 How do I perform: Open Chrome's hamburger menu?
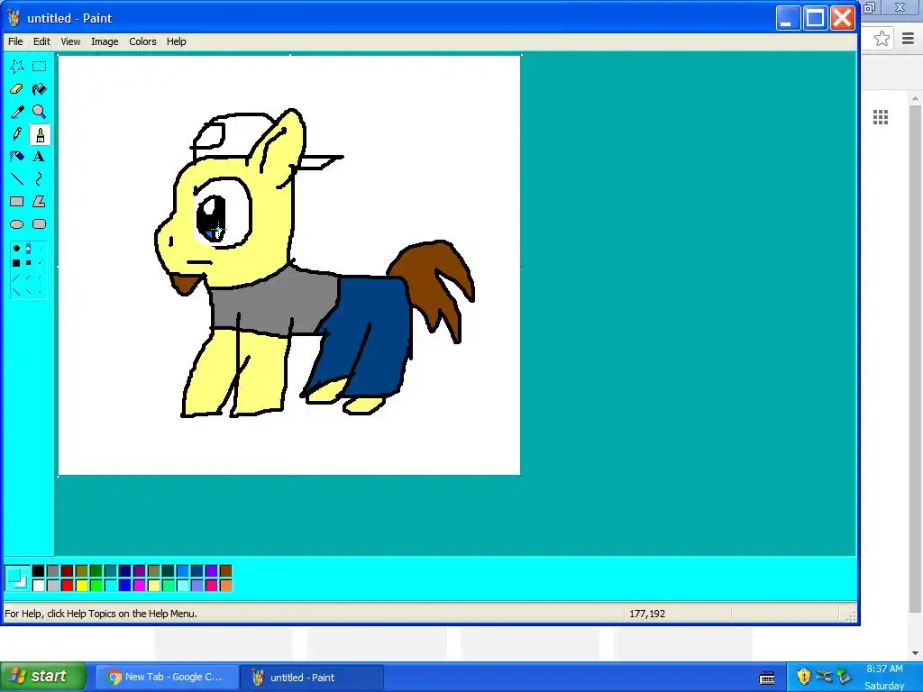908,39
